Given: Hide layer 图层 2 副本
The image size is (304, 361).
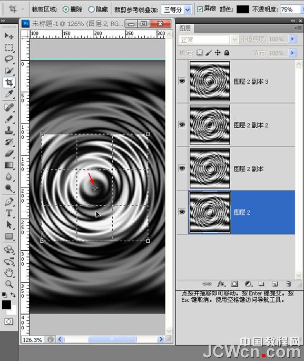Looking at the screenshot, I should coord(182,168).
